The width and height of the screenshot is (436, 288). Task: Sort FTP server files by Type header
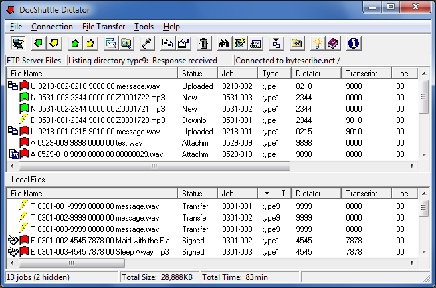click(x=274, y=74)
